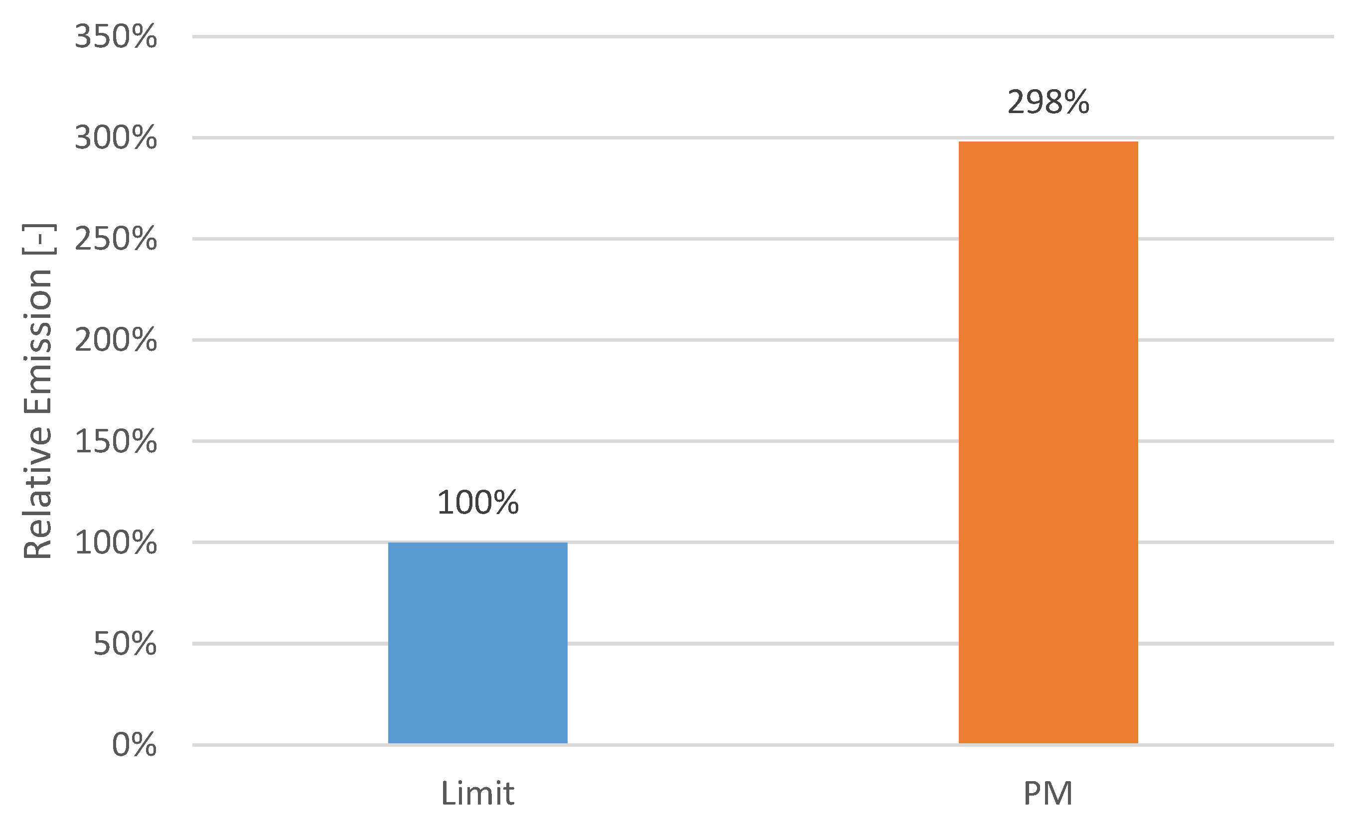Screen dimensions: 1354x821
Task: Click the Relative Emission vertical axis title
Action: click(x=37, y=391)
